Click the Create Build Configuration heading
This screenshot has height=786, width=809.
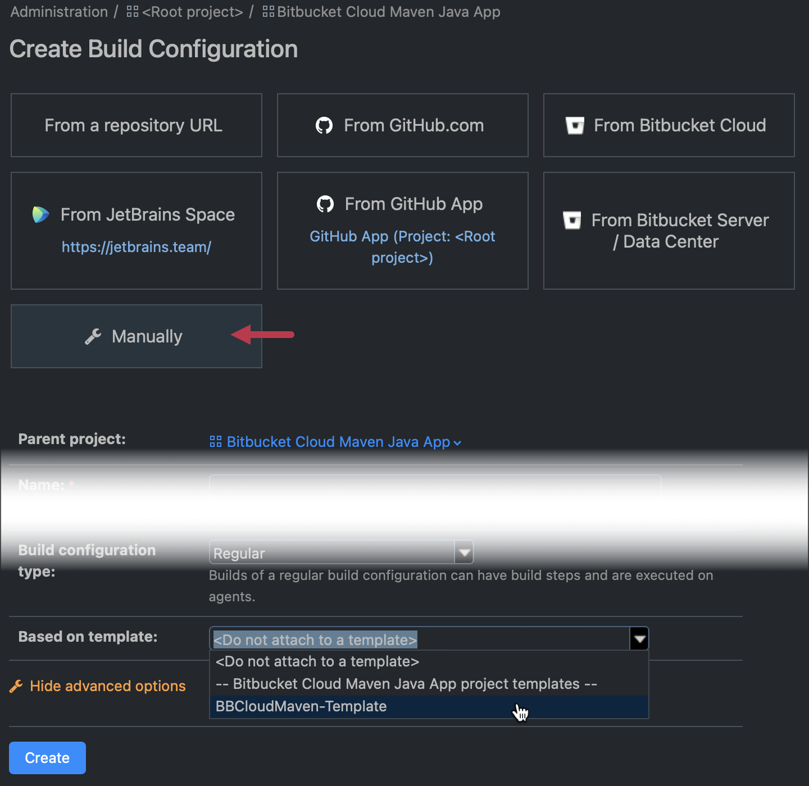(153, 49)
